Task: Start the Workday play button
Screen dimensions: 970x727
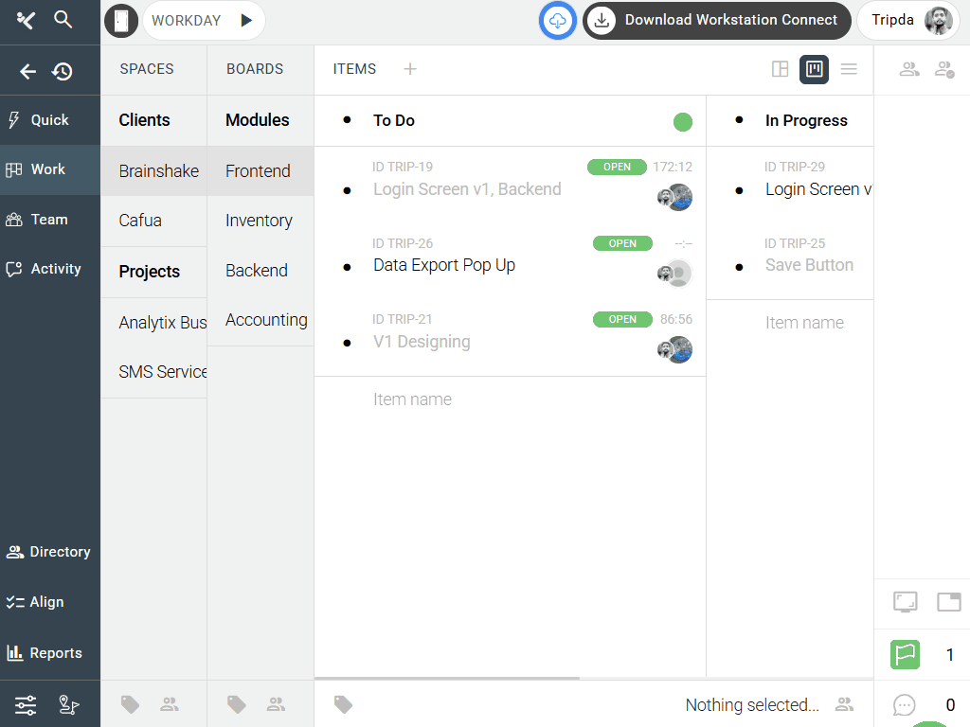Action: coord(246,20)
